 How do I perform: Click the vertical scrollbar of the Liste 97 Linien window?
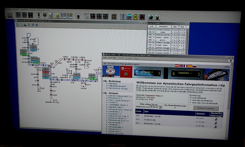[187, 41]
